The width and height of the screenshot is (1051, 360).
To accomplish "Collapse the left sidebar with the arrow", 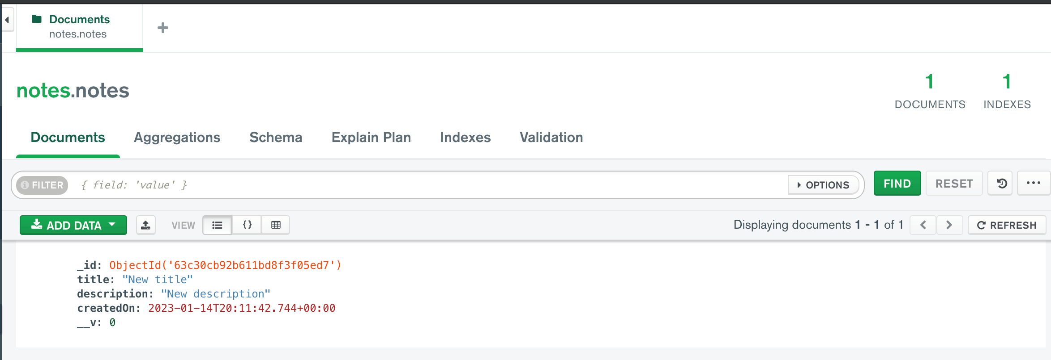I will pos(6,20).
